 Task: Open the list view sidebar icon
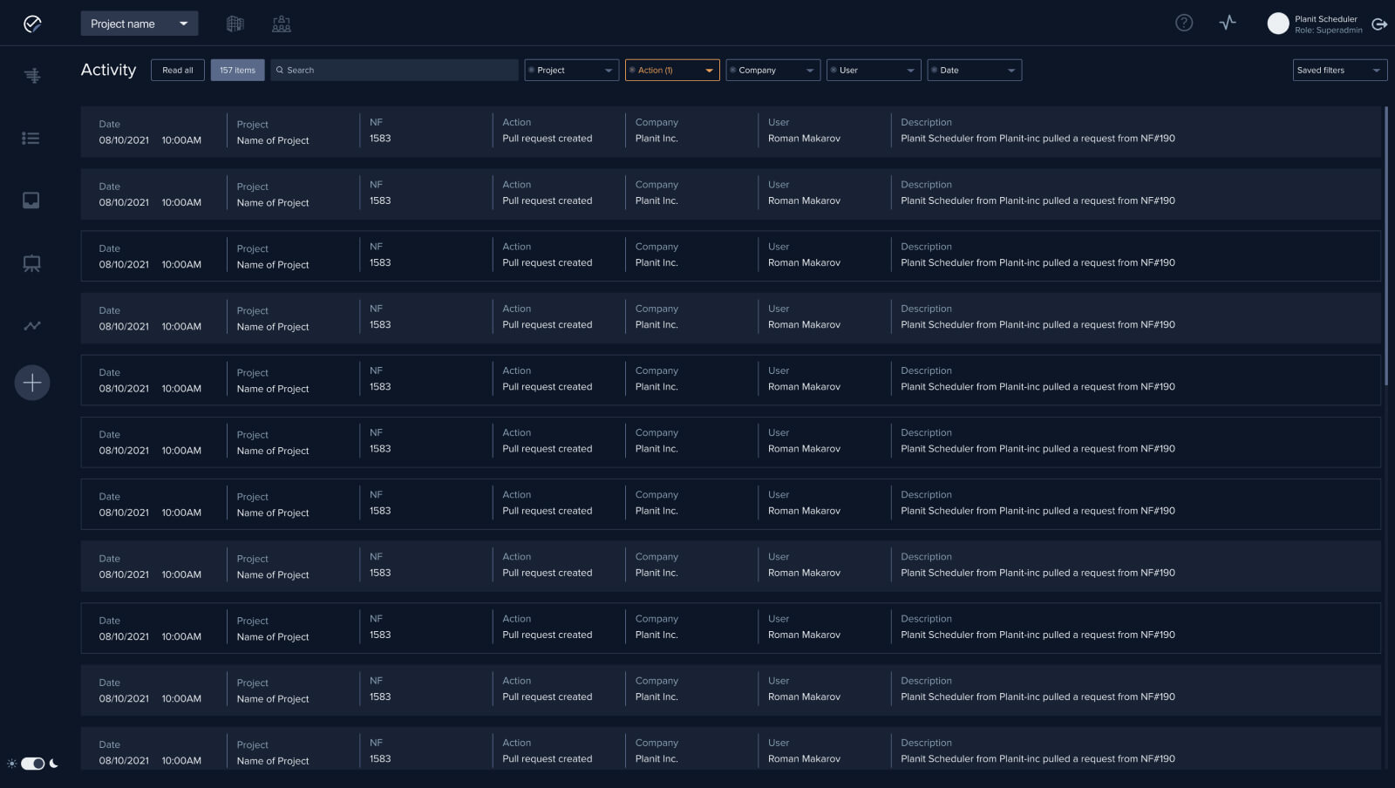31,138
